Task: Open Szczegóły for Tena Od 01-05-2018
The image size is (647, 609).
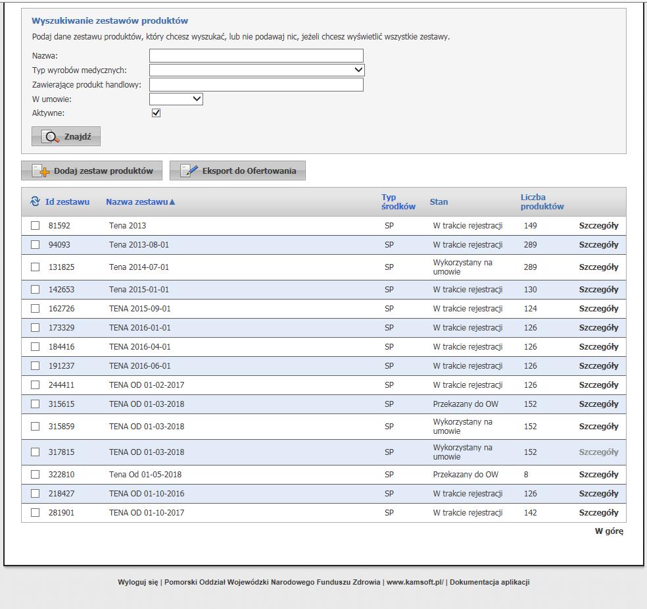Action: [598, 474]
